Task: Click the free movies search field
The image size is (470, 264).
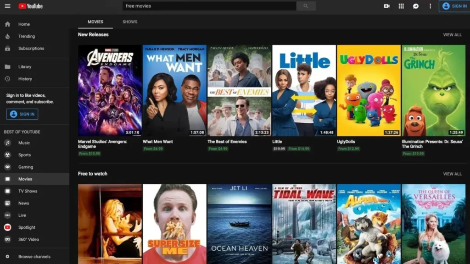Action: pos(209,6)
